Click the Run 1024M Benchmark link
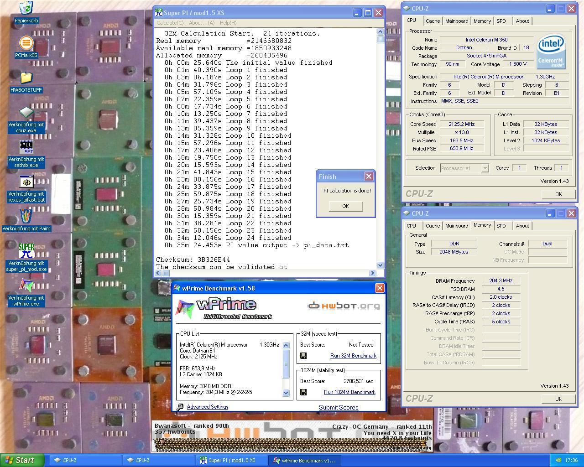This screenshot has height=467, width=584. tap(349, 392)
